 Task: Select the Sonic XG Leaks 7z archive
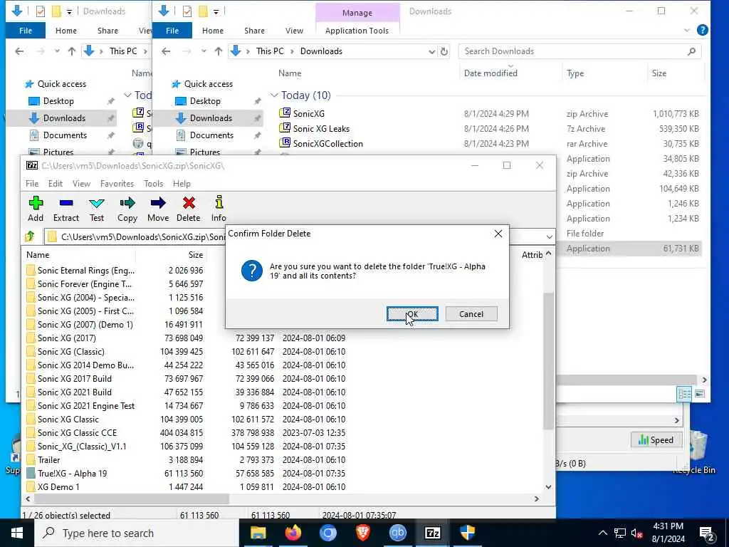321,128
